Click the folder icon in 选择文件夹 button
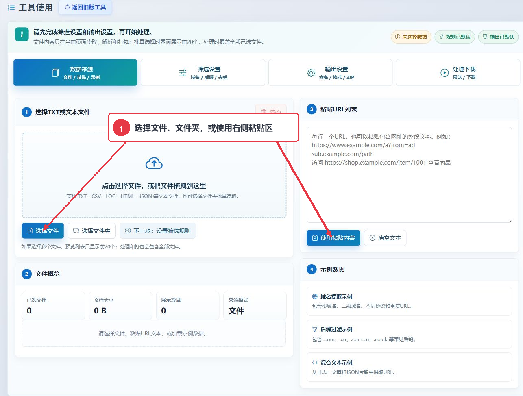The width and height of the screenshot is (523, 396). tap(76, 231)
